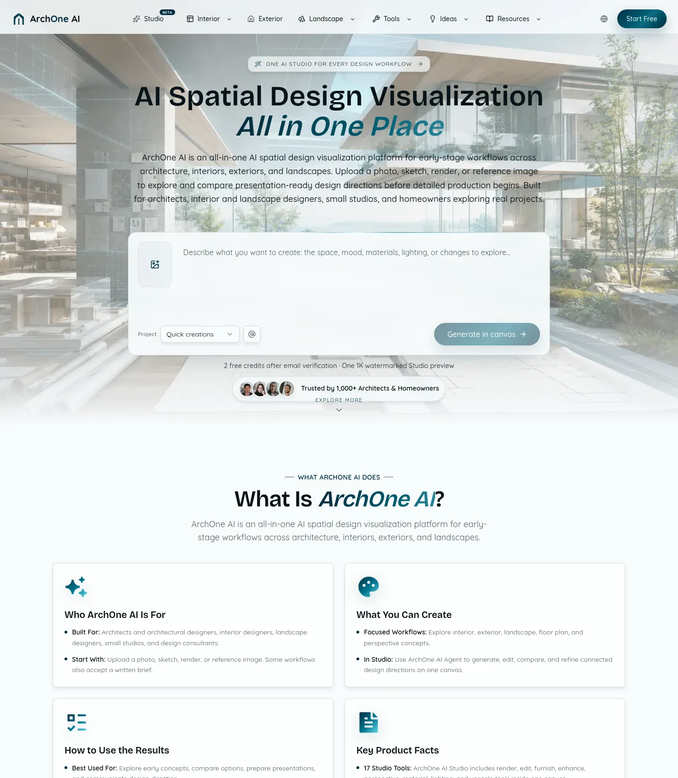Click the Start Free button
The height and width of the screenshot is (778, 678).
pos(642,19)
